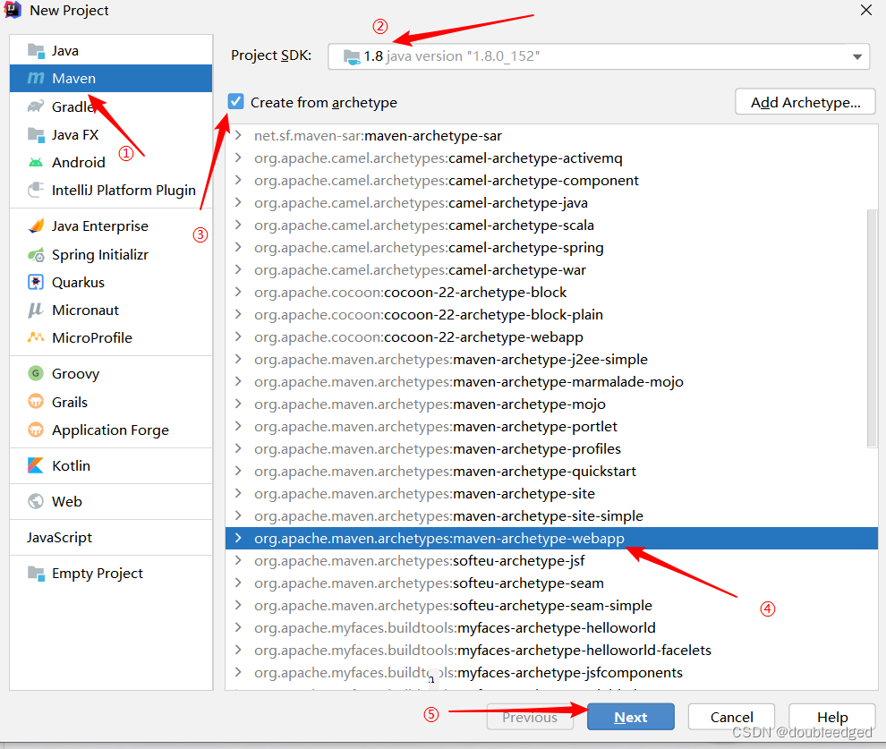886x749 pixels.
Task: Select softeu-archetype-seam-simple row
Action: click(551, 606)
